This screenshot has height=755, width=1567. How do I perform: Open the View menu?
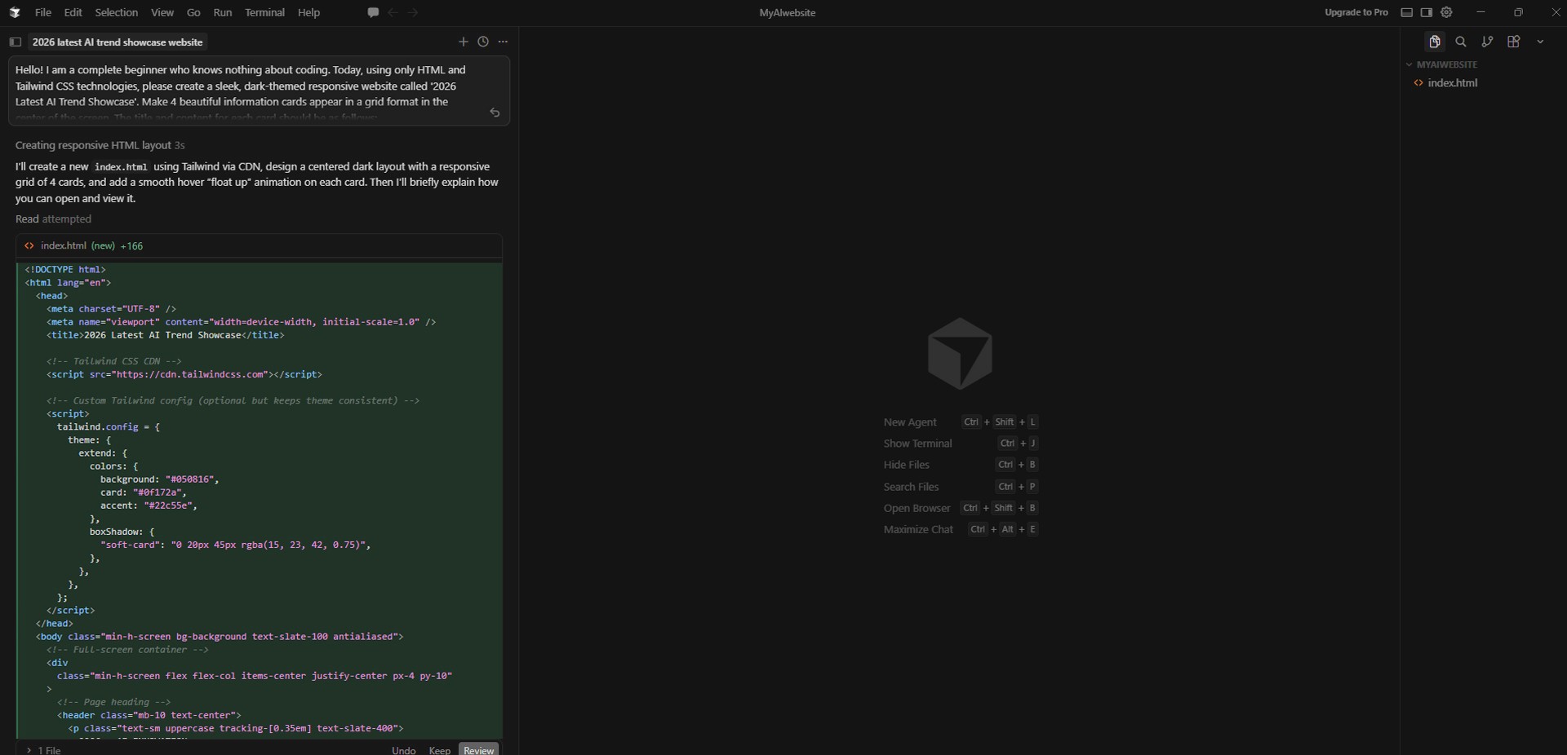coord(162,12)
